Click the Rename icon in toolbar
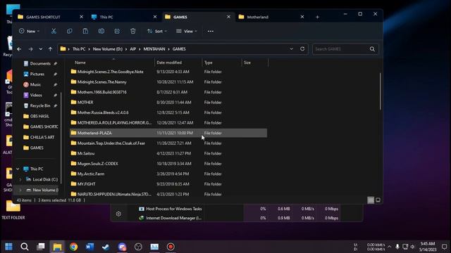This screenshot has height=253, width=451. [x=101, y=31]
